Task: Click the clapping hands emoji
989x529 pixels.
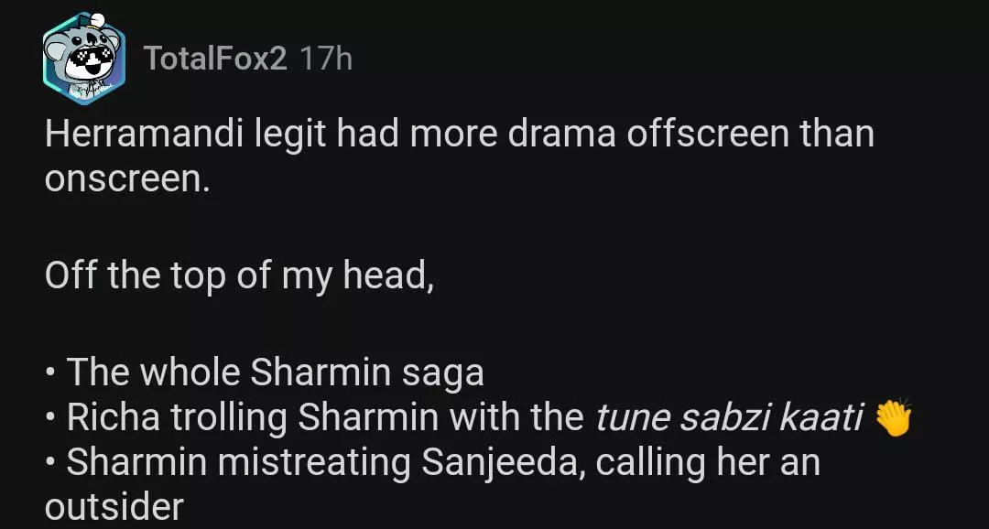Action: point(894,418)
